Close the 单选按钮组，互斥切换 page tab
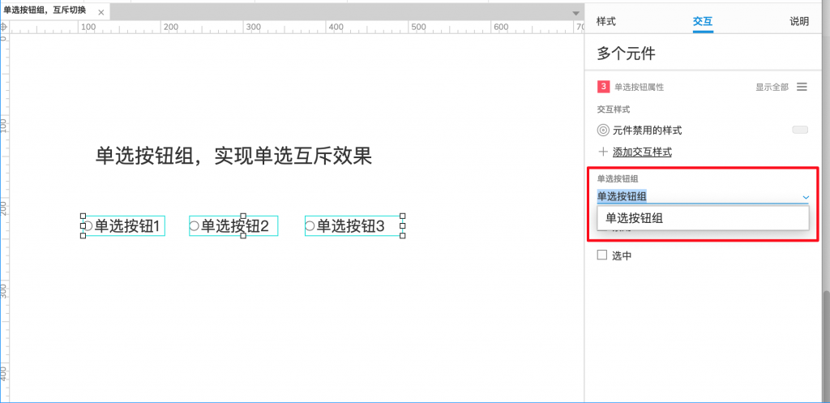The image size is (830, 403). point(101,12)
